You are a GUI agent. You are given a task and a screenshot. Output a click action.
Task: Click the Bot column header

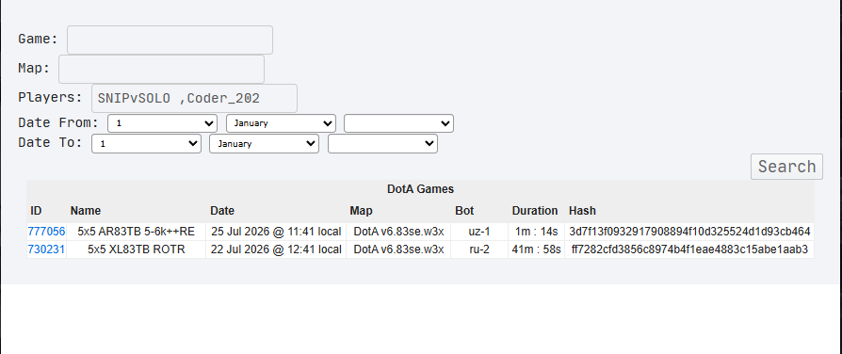click(x=464, y=211)
